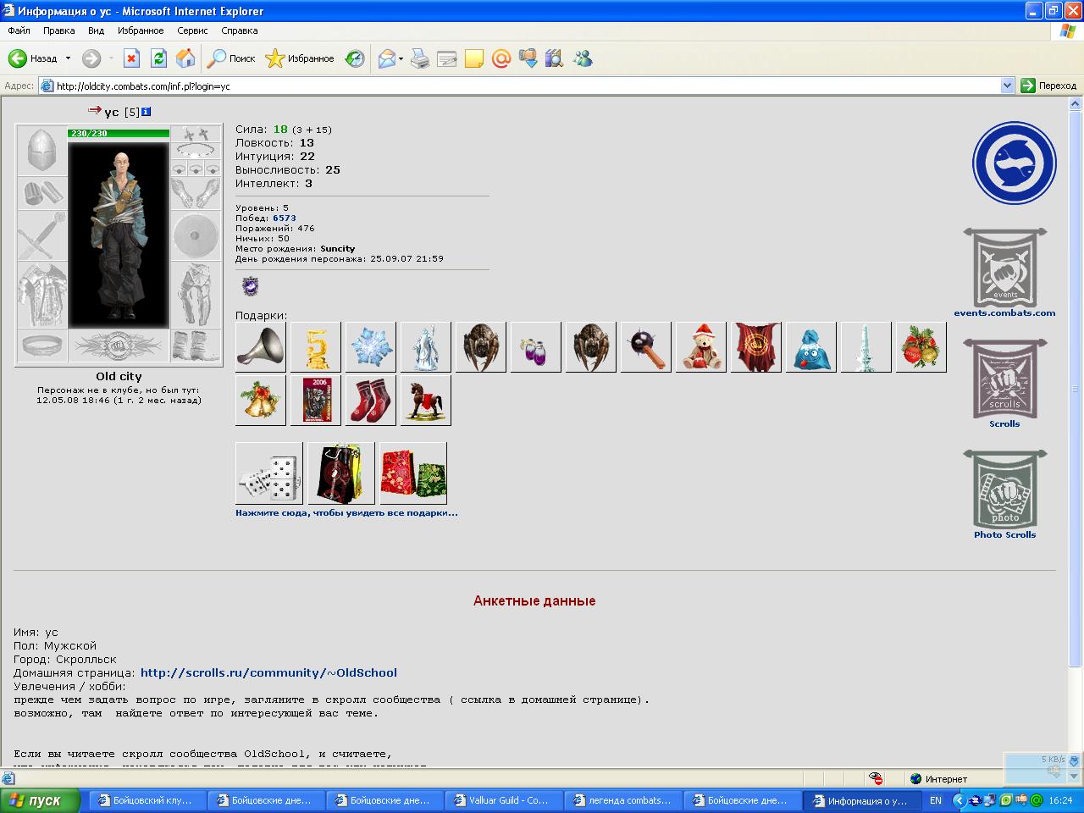Image resolution: width=1084 pixels, height=813 pixels.
Task: Open the red stockings gift
Action: (371, 400)
